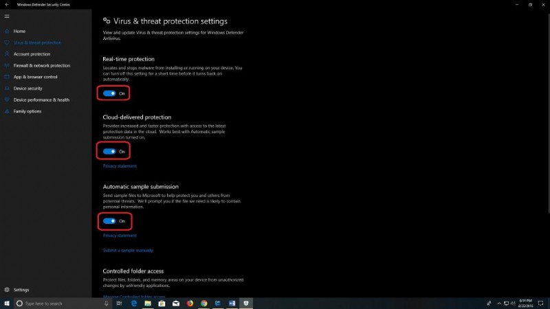Open Privacy statement under Automatic sample submission

(120, 236)
